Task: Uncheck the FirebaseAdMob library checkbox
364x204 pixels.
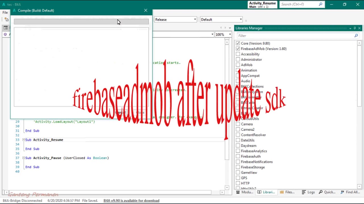Action: (238, 49)
